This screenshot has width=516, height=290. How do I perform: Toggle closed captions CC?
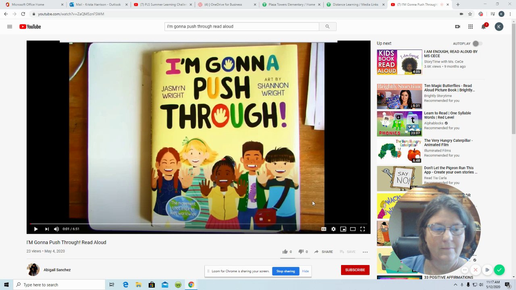(324, 229)
